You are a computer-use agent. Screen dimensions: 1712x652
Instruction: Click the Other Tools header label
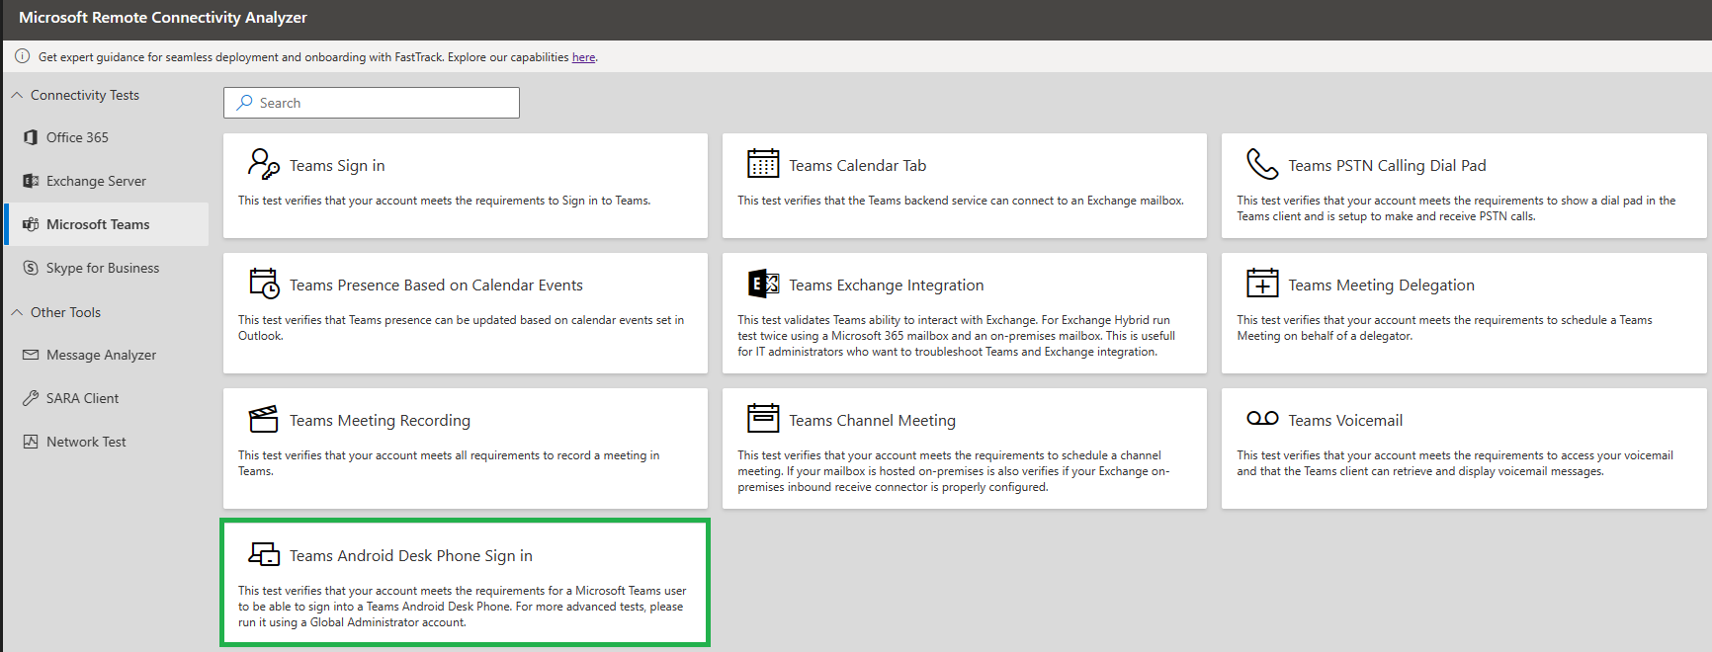pos(65,312)
